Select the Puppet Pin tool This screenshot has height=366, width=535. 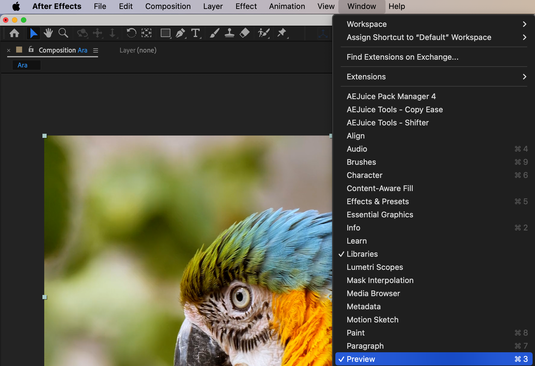click(x=282, y=33)
